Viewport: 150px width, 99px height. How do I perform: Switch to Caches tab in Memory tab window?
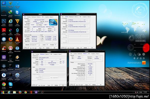tap(75, 54)
